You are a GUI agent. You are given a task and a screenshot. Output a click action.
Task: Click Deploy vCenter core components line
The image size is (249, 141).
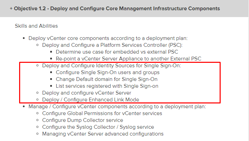(108, 38)
